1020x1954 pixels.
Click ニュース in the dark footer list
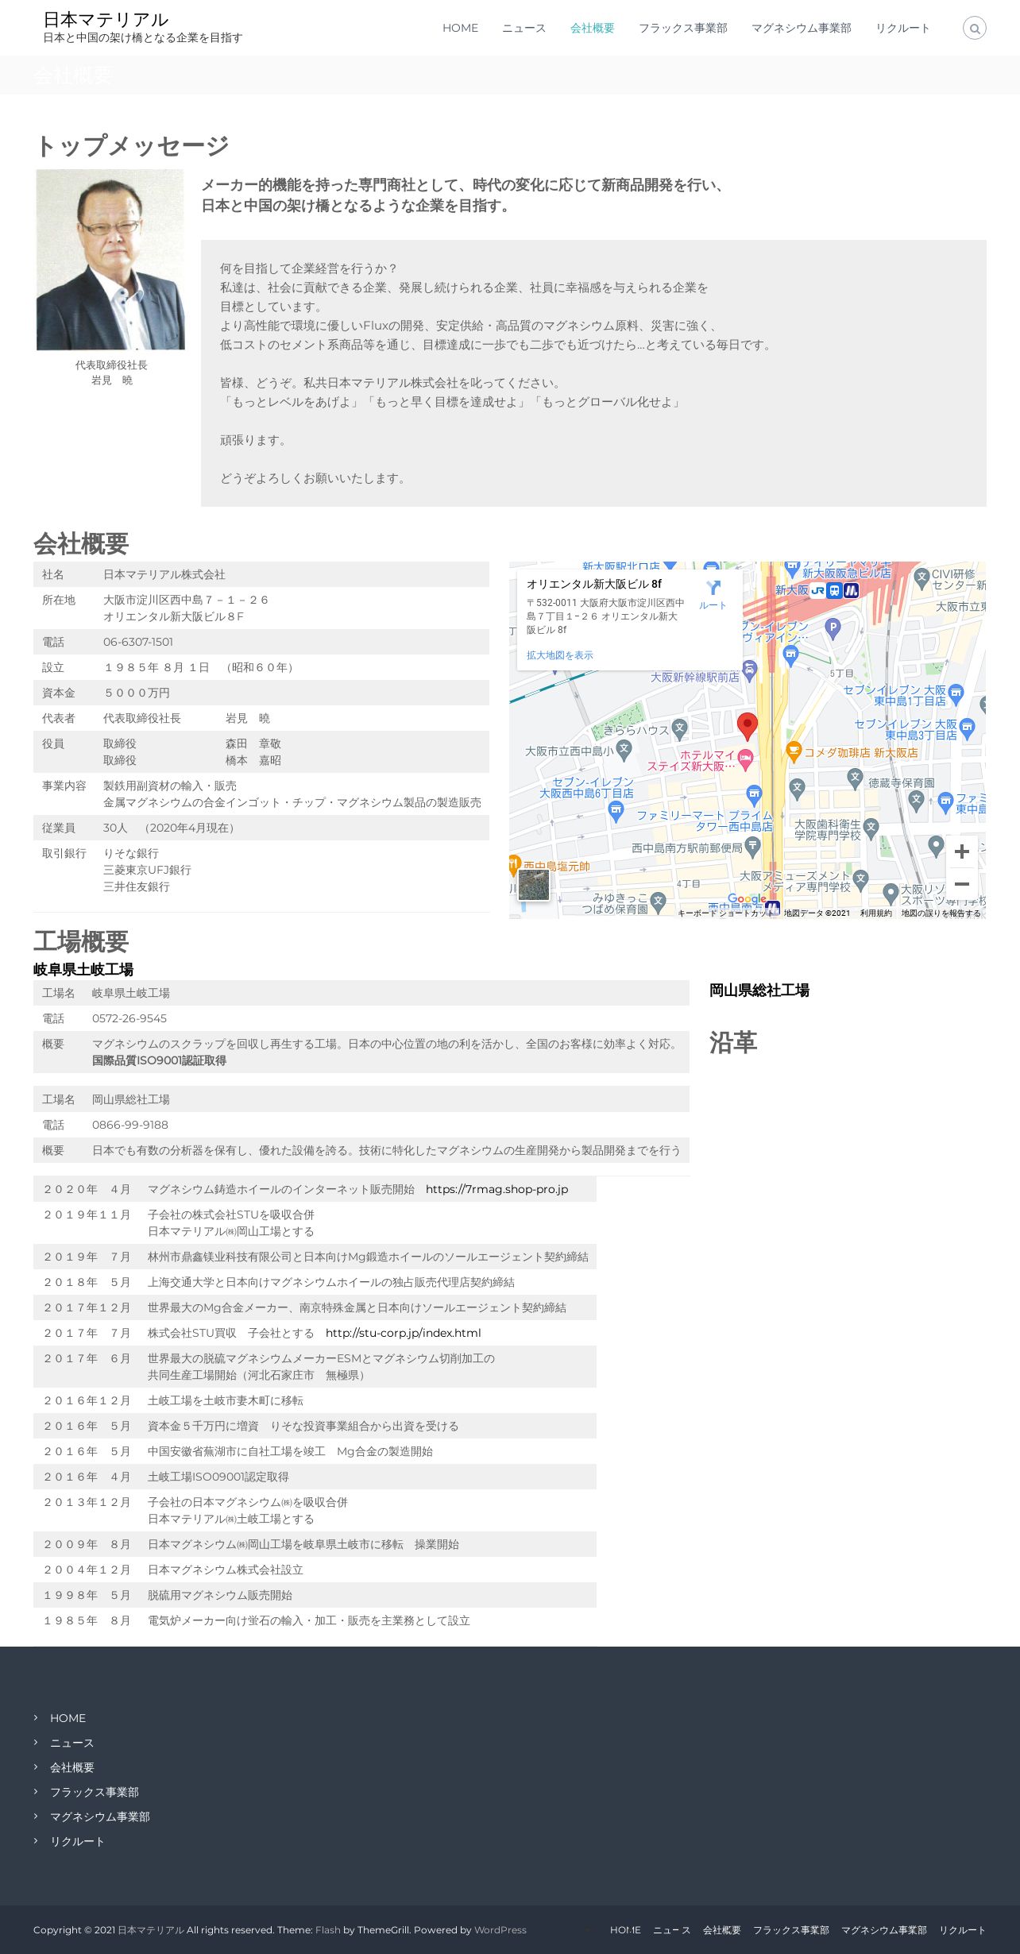click(x=71, y=1743)
